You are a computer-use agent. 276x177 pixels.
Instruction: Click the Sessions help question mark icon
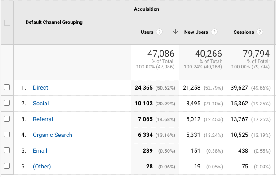click(x=259, y=32)
